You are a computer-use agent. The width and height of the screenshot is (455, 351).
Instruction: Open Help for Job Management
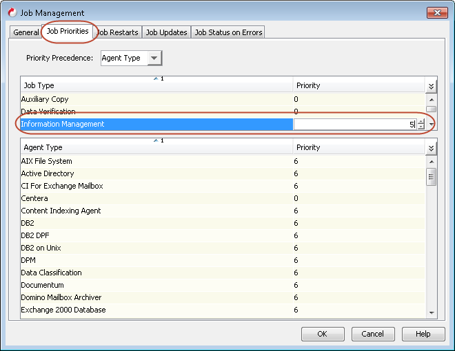click(423, 334)
